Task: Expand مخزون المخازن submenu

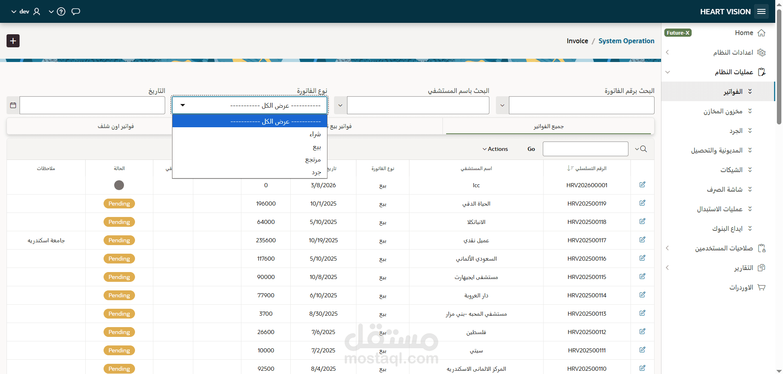Action: click(x=750, y=111)
